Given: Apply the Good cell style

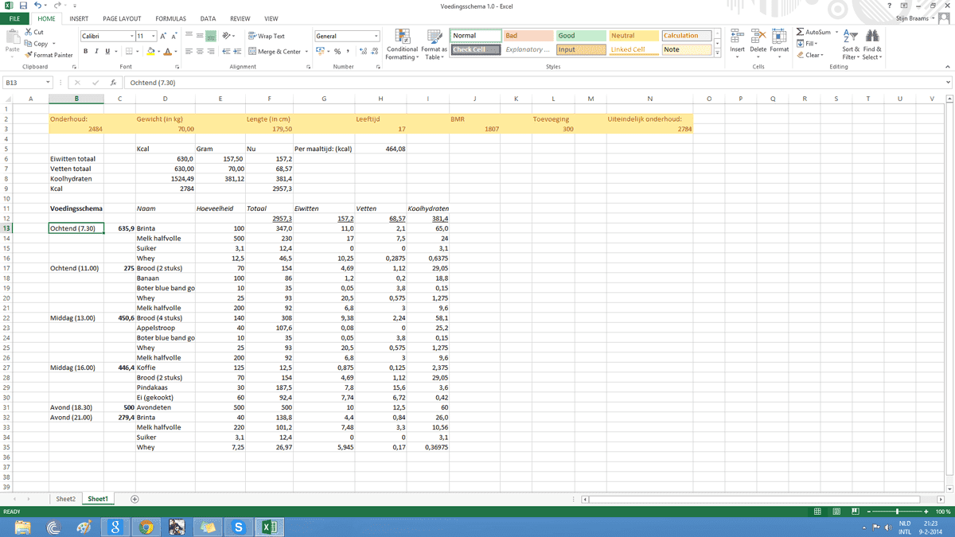Looking at the screenshot, I should pos(579,36).
